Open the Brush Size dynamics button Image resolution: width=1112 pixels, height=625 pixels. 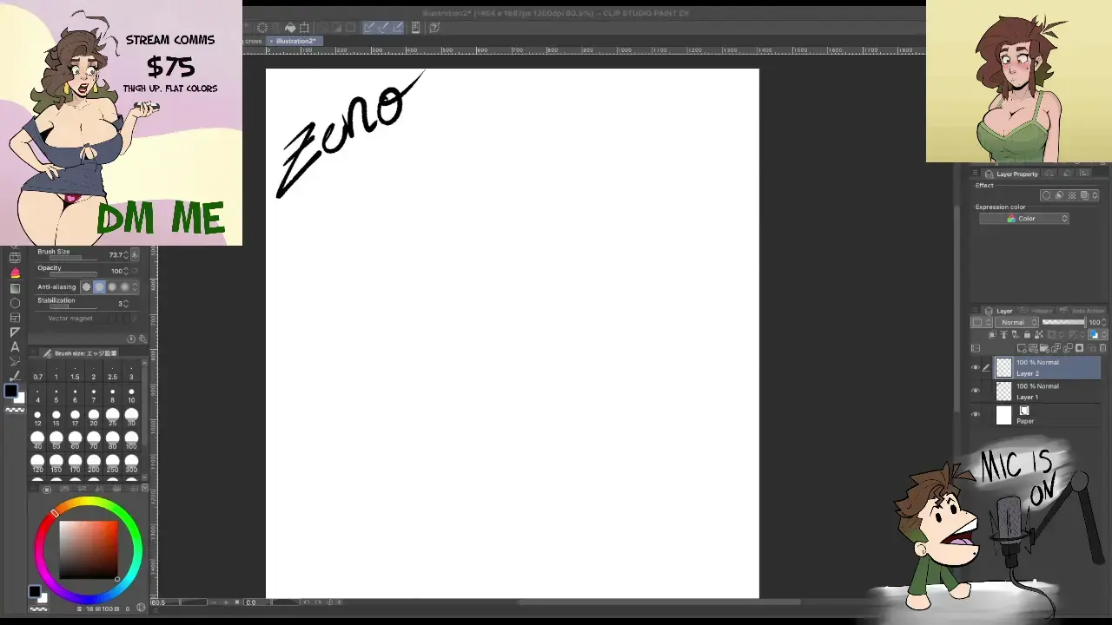[x=134, y=255]
